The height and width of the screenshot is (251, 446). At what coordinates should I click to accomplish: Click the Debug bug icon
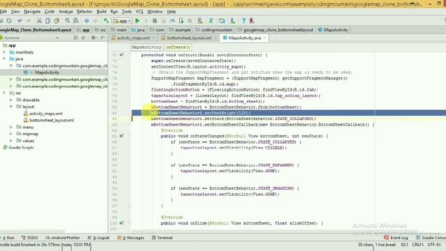click(155, 21)
